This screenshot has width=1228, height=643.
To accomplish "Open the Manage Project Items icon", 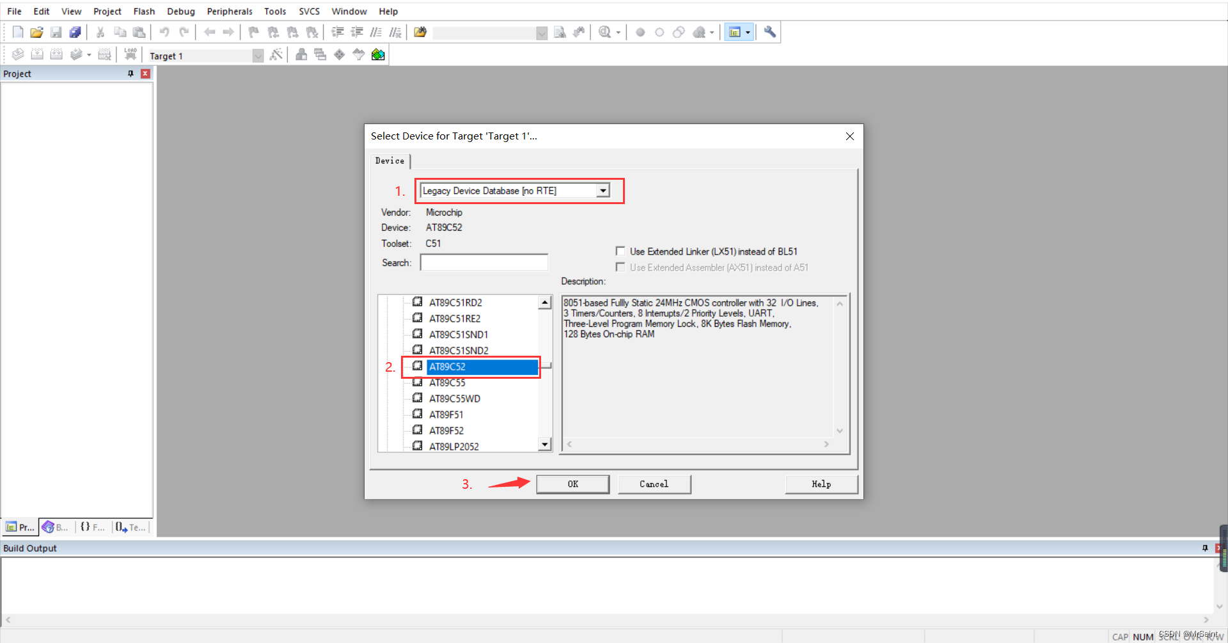I will 301,54.
